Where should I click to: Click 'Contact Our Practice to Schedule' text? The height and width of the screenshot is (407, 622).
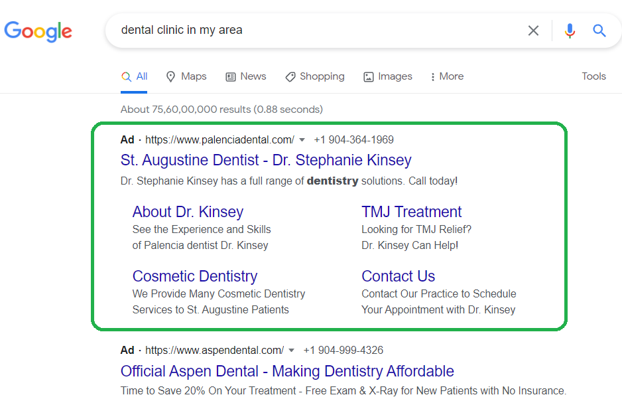point(439,294)
